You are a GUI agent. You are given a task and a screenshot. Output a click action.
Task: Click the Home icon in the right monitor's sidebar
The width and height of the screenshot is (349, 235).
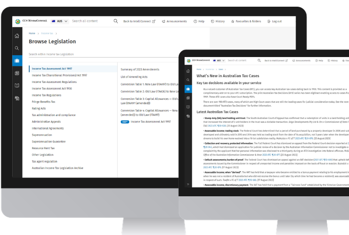pyautogui.click(x=187, y=70)
